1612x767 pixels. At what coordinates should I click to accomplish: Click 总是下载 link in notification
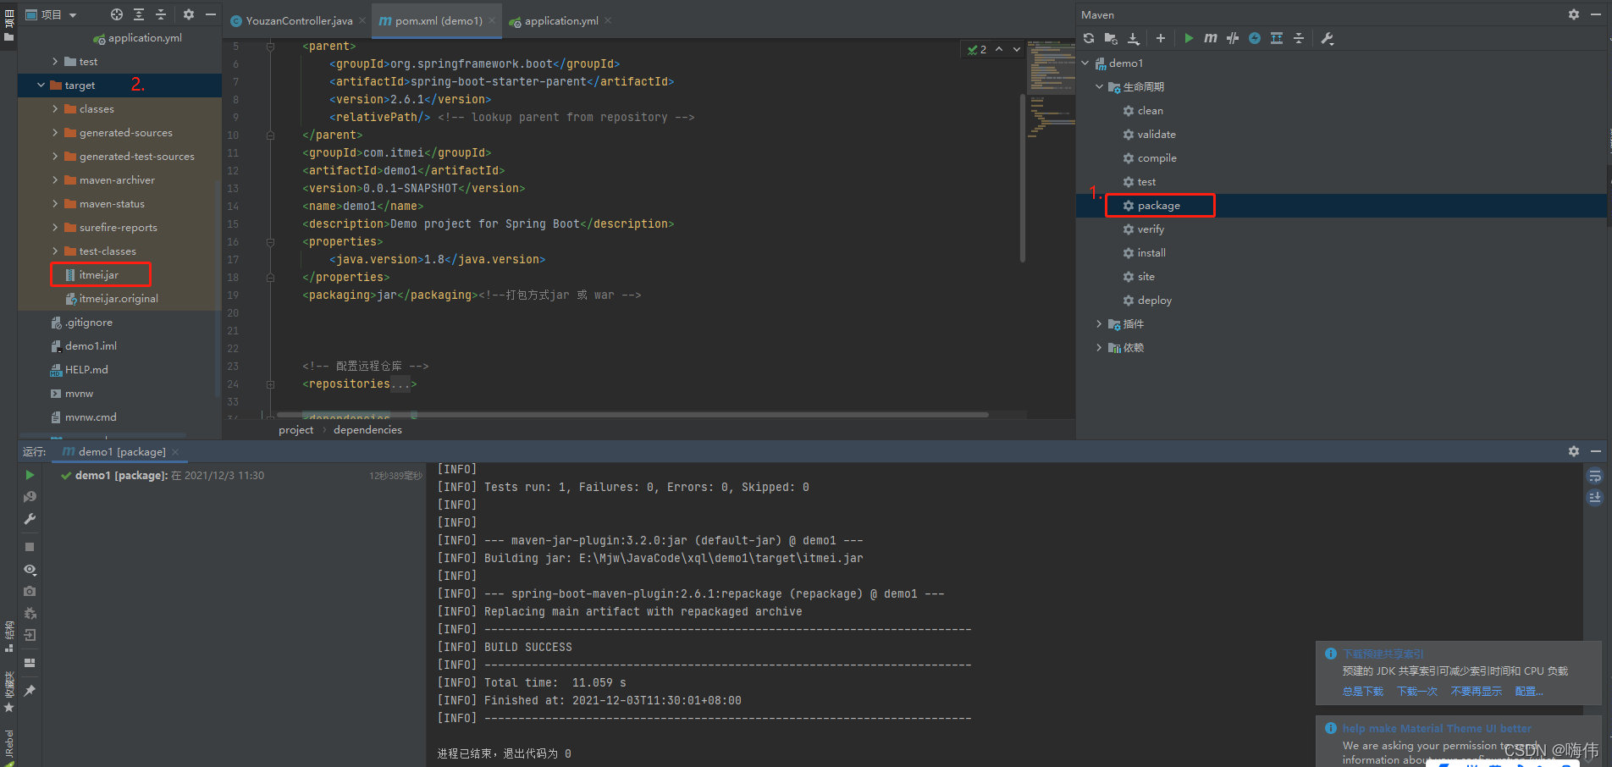[x=1363, y=691]
